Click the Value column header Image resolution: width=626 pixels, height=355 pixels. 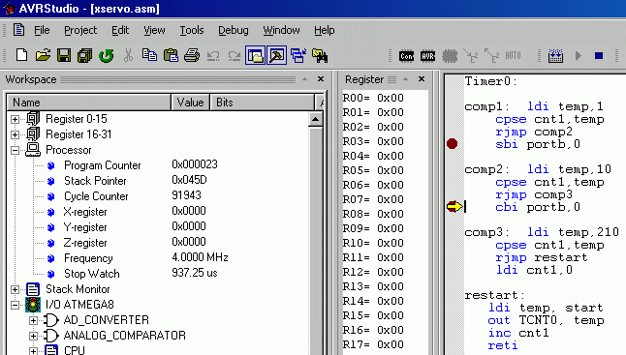(191, 103)
